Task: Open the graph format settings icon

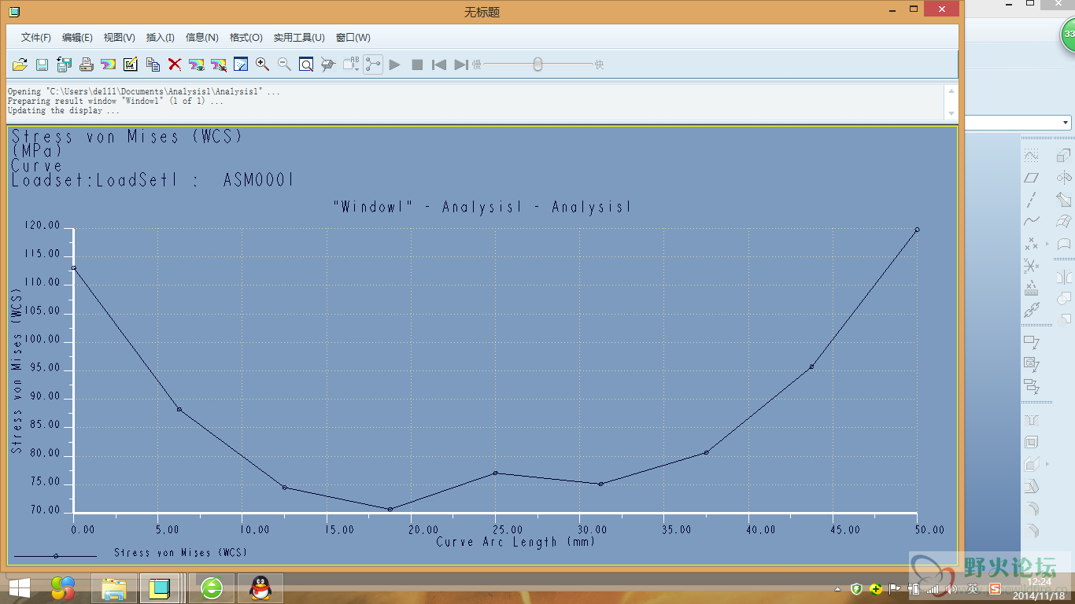Action: click(x=241, y=64)
